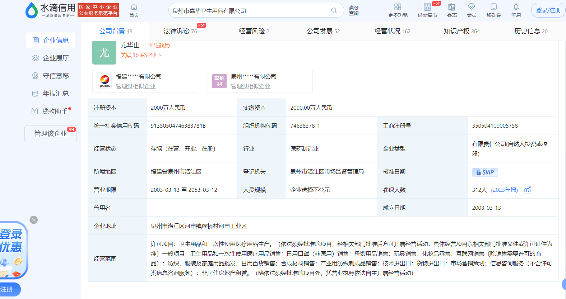Expand 关联16家企业 link

coord(141,55)
